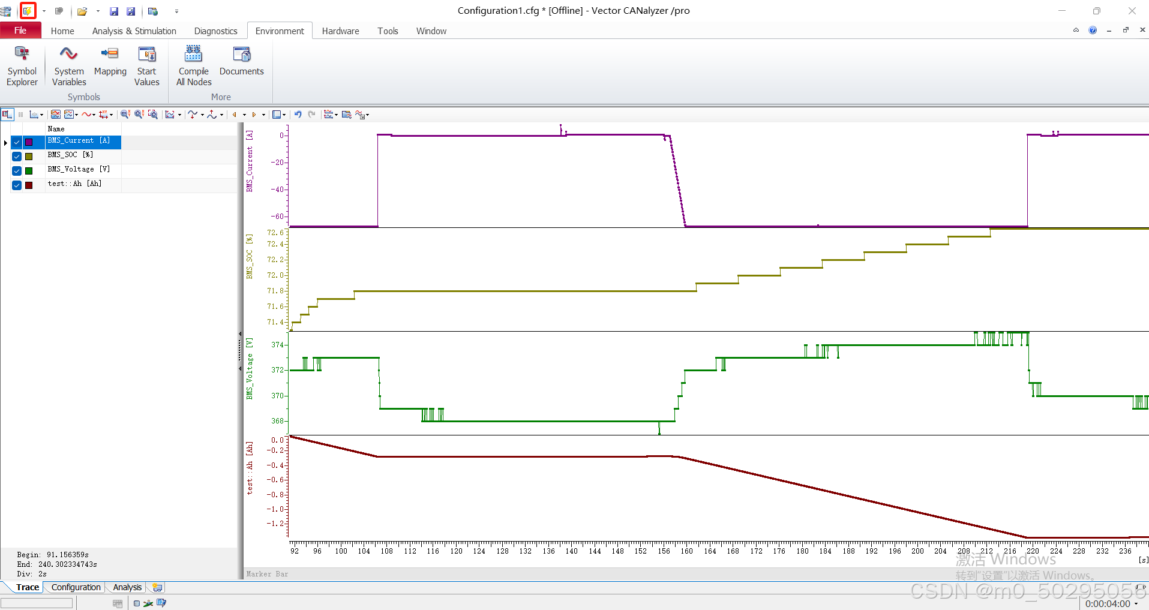Collapse the ribbon with the up chevron

(x=1076, y=30)
